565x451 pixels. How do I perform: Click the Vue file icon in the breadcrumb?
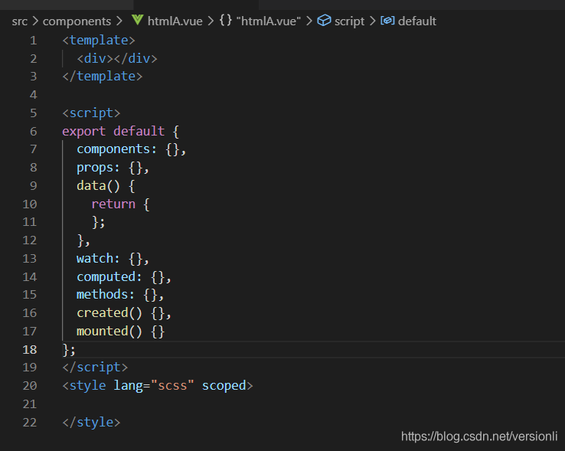137,20
